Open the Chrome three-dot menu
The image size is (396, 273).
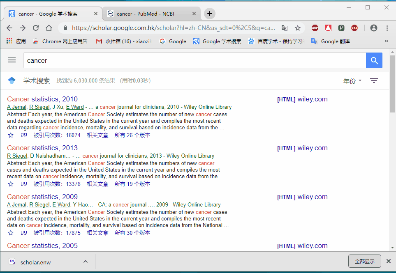pyautogui.click(x=387, y=28)
